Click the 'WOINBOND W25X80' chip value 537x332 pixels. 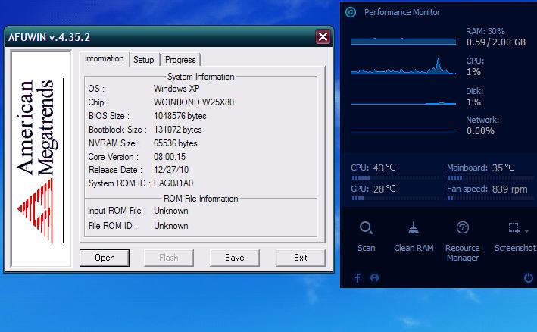tap(194, 102)
